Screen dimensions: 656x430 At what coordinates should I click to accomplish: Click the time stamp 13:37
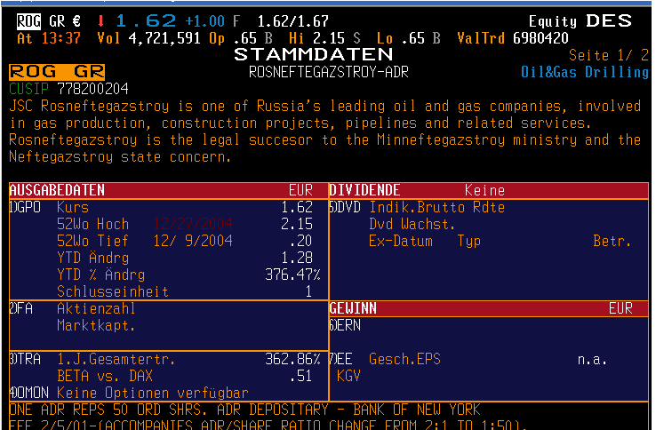point(61,38)
